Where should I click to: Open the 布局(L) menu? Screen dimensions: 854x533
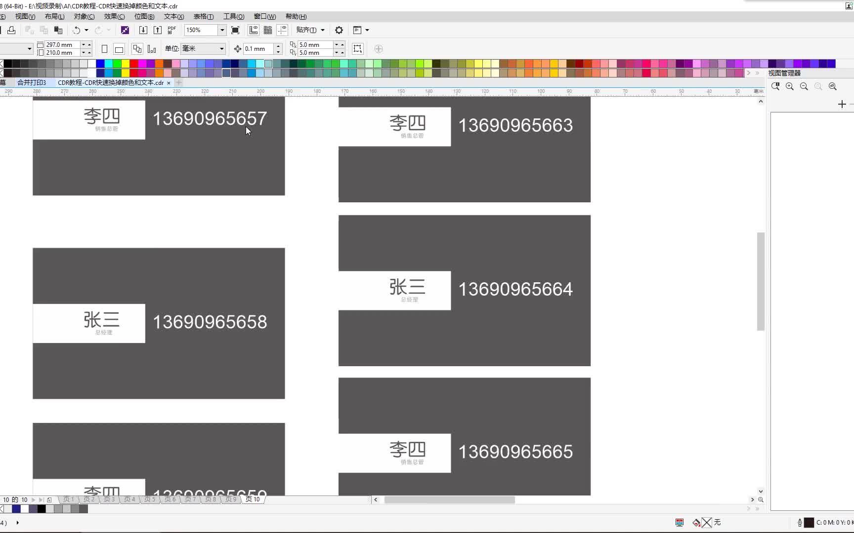coord(54,16)
